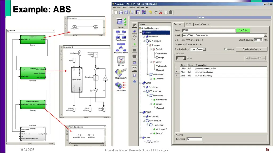Screen dimensions: 273x153
Task: Click the 'processor context switch' description cell
Action: pyautogui.click(x=231, y=69)
